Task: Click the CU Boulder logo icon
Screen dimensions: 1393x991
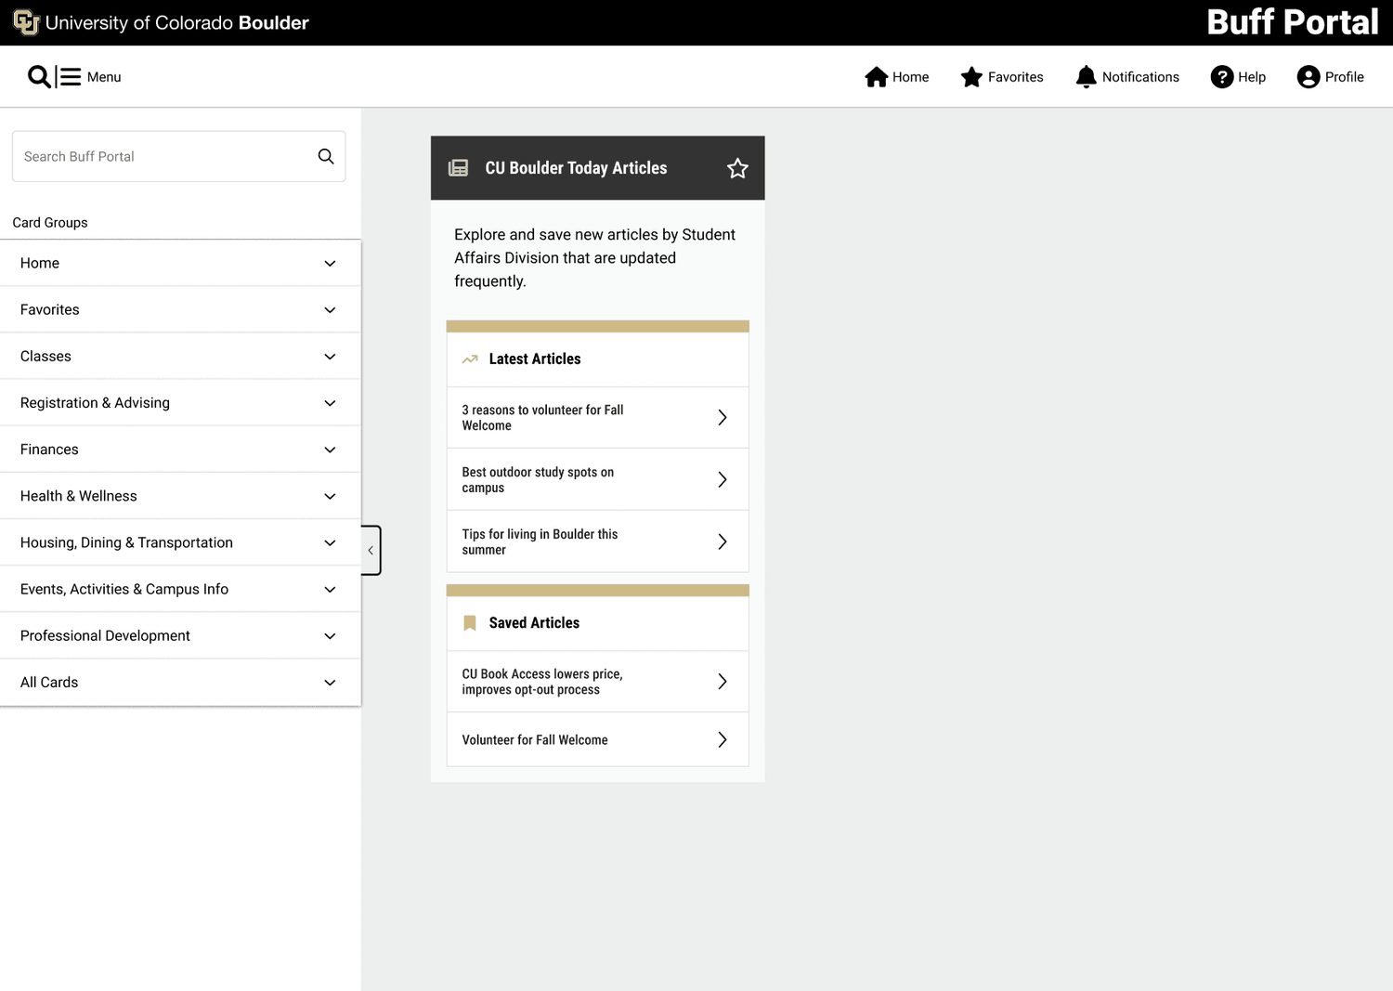Action: click(x=26, y=22)
